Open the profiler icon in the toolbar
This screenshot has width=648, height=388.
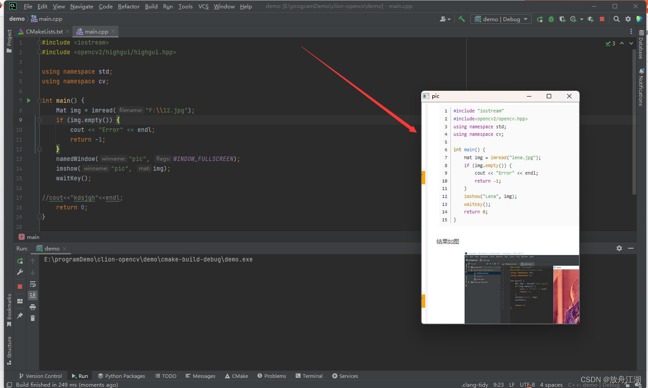pos(573,19)
